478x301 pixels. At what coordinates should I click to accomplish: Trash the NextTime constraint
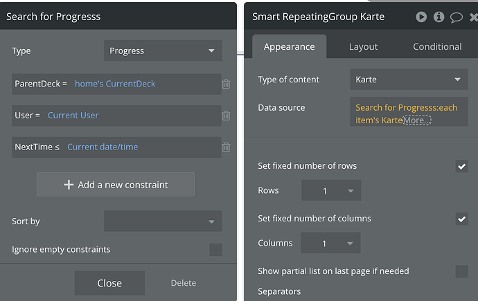[226, 147]
